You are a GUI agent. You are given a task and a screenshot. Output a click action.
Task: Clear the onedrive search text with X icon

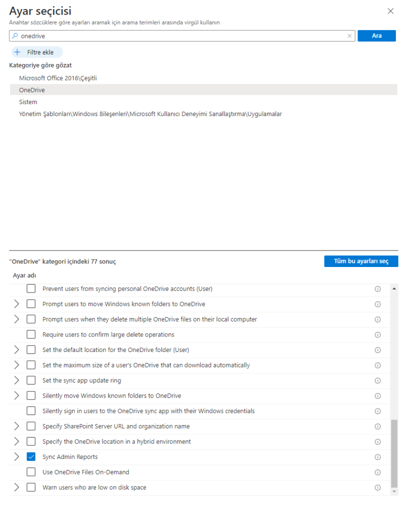click(349, 36)
